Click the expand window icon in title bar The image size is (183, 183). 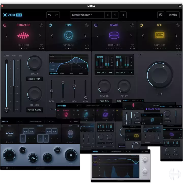(180, 6)
